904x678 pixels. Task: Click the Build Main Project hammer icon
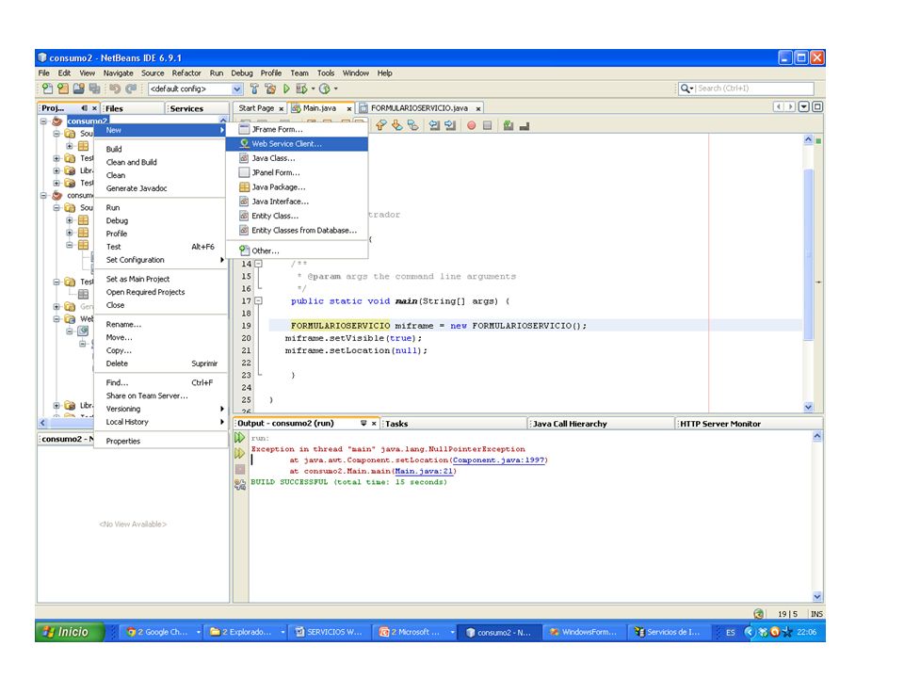tap(254, 89)
